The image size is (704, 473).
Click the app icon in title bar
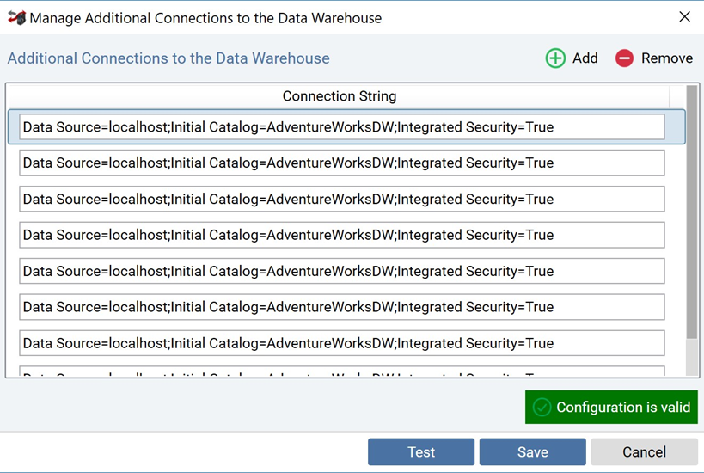coord(15,17)
